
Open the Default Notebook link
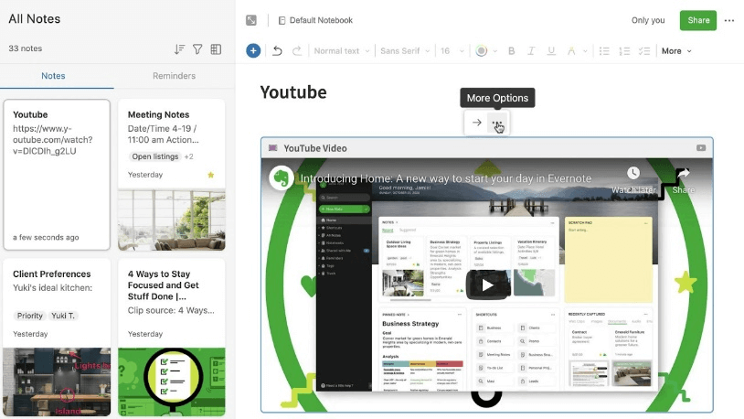click(315, 20)
